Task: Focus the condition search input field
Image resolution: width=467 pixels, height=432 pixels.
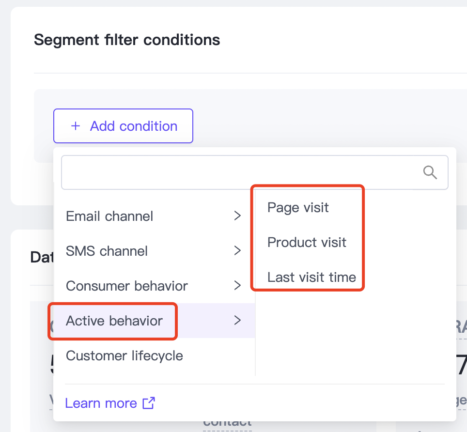Action: [254, 172]
